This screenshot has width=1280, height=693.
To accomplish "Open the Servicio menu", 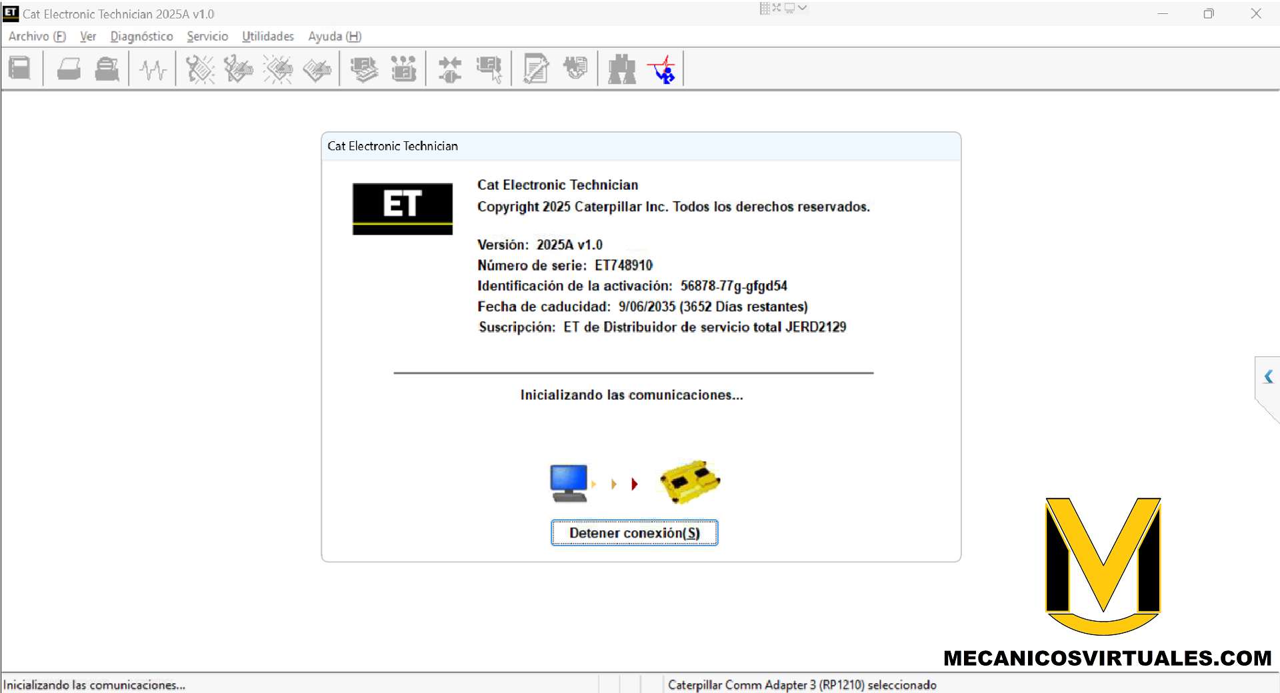I will pyautogui.click(x=207, y=37).
